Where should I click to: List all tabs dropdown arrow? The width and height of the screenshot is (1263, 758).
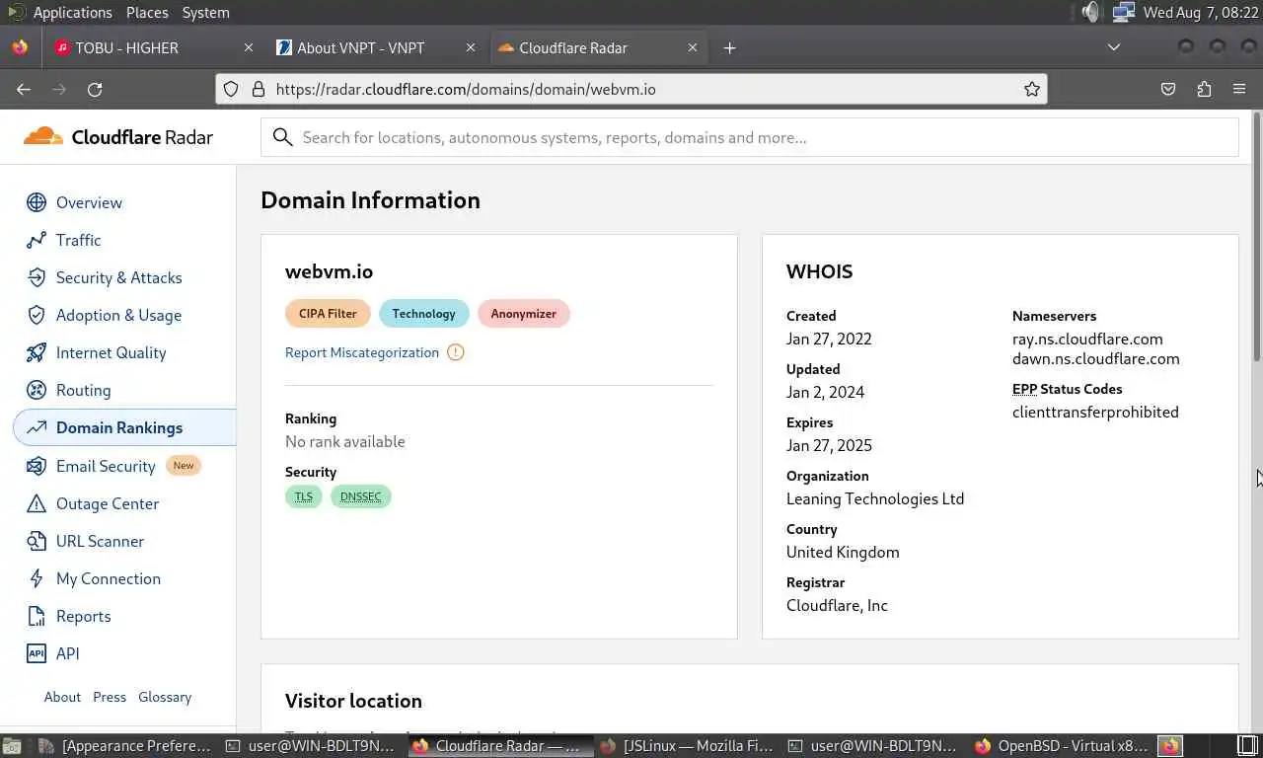(1114, 47)
